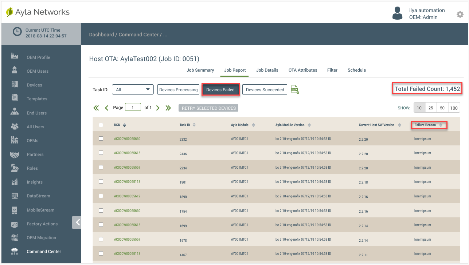Open the Task ID dropdown
The width and height of the screenshot is (469, 265).
pos(133,89)
